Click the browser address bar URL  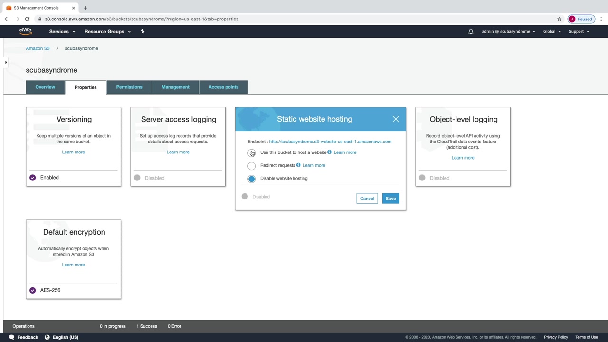[x=142, y=19]
